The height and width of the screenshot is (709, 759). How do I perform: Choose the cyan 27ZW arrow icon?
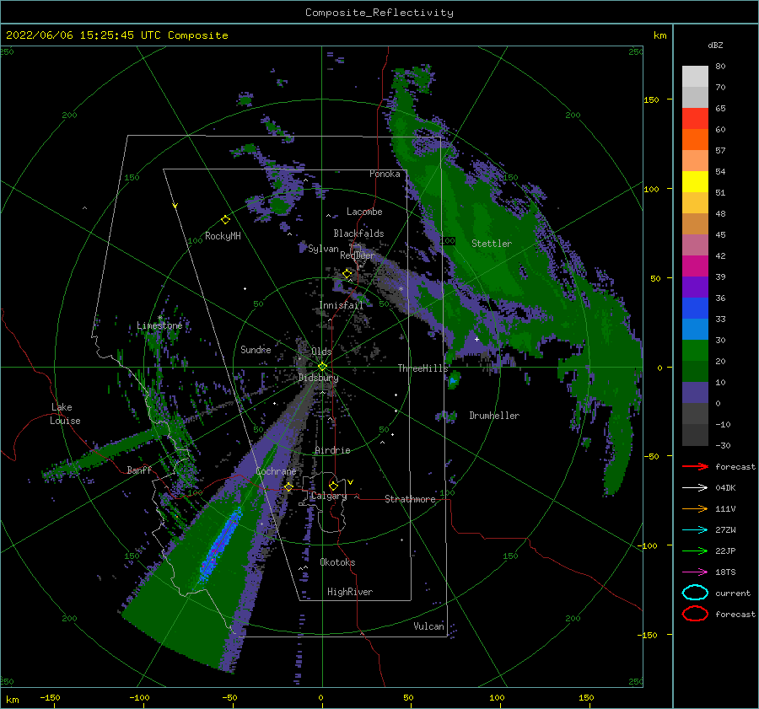click(695, 530)
